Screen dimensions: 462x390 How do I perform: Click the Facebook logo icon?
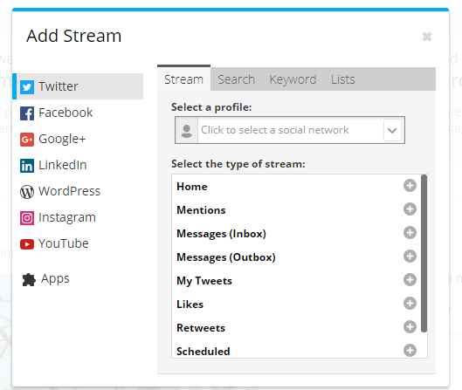(27, 113)
